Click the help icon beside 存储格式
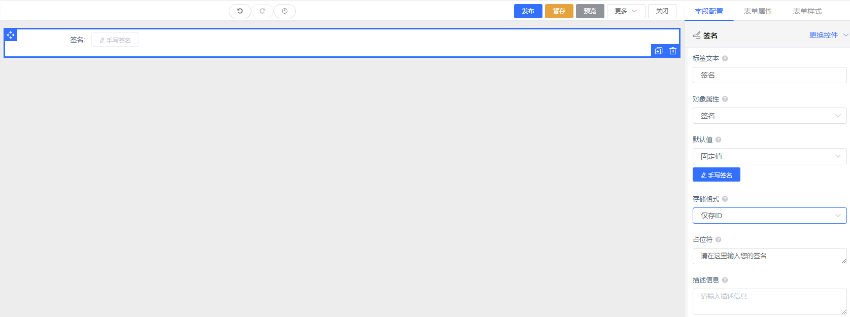The image size is (850, 317). pyautogui.click(x=725, y=199)
